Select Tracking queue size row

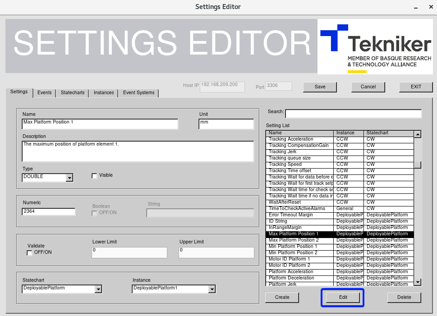pyautogui.click(x=340, y=158)
